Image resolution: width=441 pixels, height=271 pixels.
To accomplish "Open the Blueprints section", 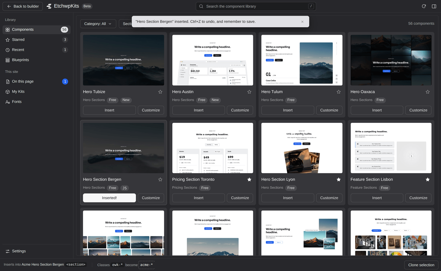I will coord(36,60).
